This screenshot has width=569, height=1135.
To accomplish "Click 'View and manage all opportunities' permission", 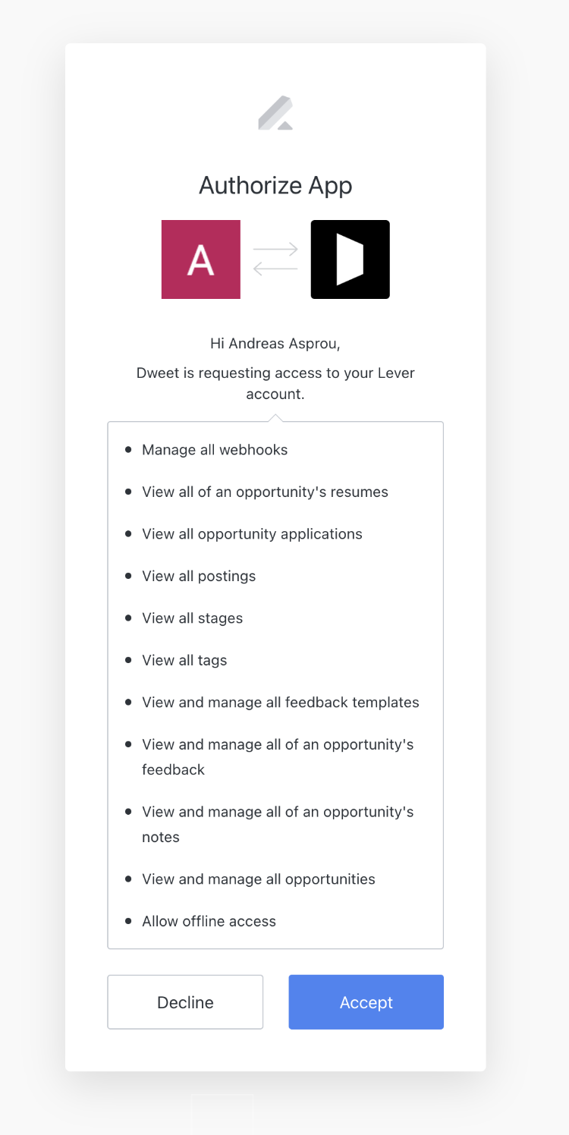I will click(x=258, y=879).
